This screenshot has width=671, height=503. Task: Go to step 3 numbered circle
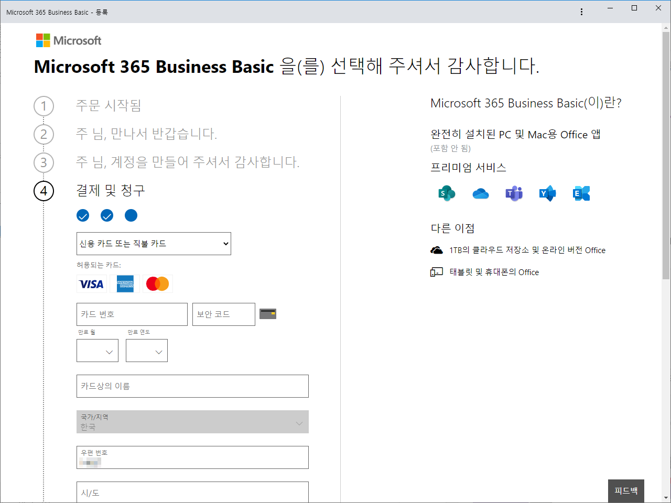44,162
